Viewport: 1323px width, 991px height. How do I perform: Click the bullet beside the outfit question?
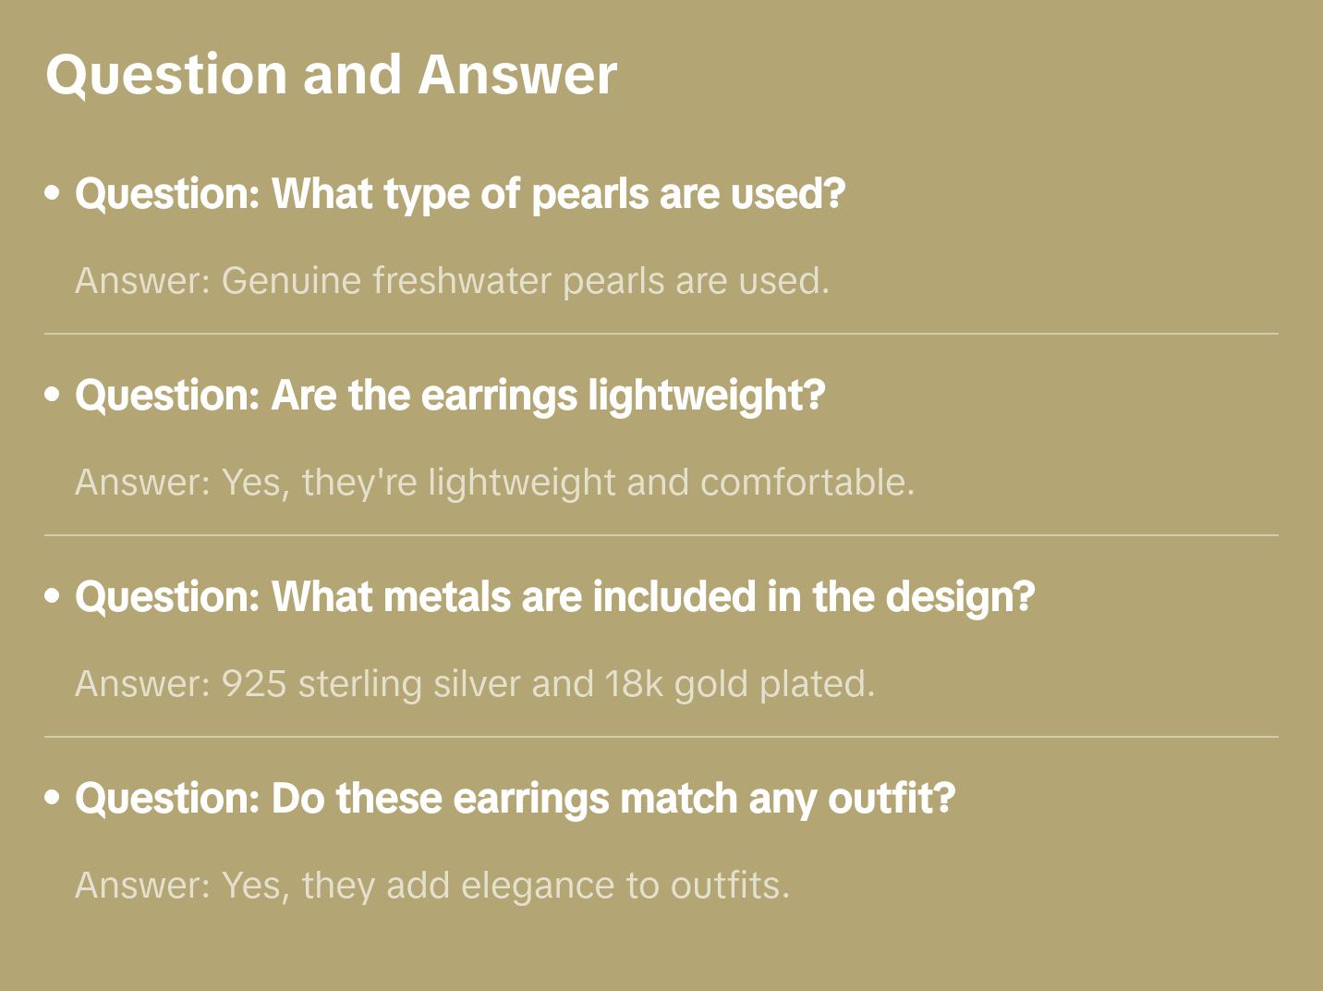pos(53,798)
